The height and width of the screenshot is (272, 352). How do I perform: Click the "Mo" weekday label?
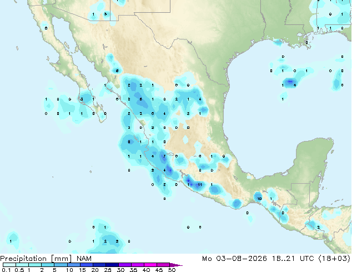207,259
